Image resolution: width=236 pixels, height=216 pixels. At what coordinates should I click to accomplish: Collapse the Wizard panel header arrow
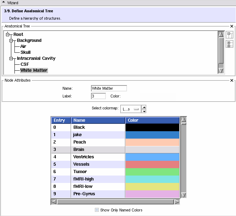click(4, 3)
